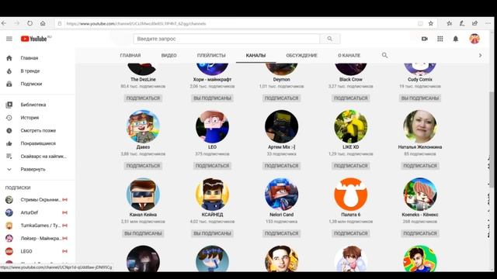Subscribe to Nelori Cand channel
497x279 pixels.
click(281, 233)
